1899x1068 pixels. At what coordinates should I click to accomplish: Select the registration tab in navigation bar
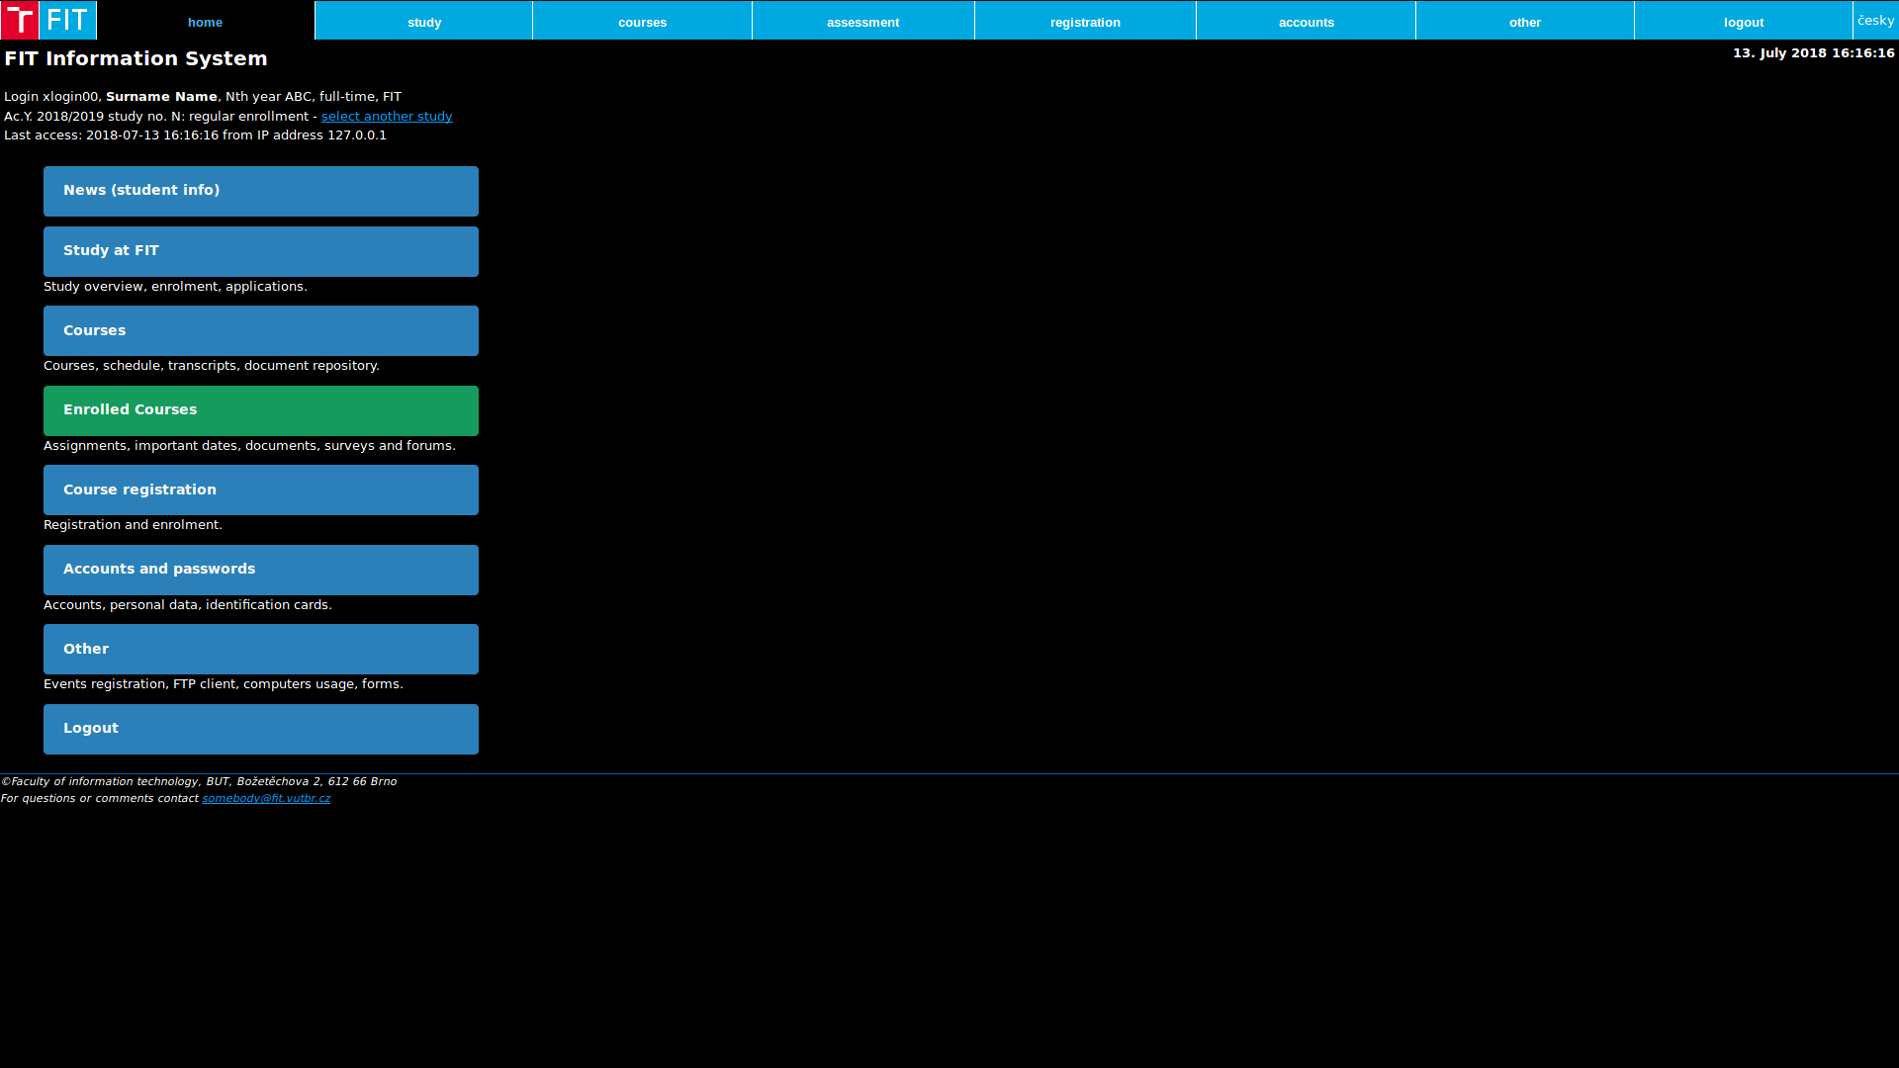pos(1085,22)
